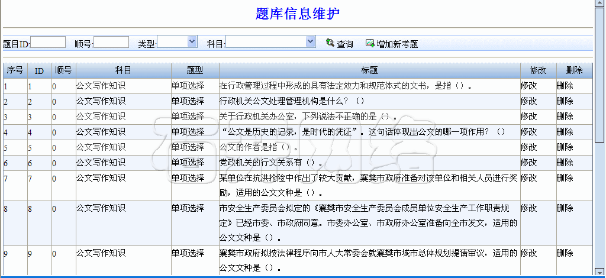This screenshot has width=606, height=278.
Task: Click 删除 for row 公文的作者是指
Action: pyautogui.click(x=565, y=147)
